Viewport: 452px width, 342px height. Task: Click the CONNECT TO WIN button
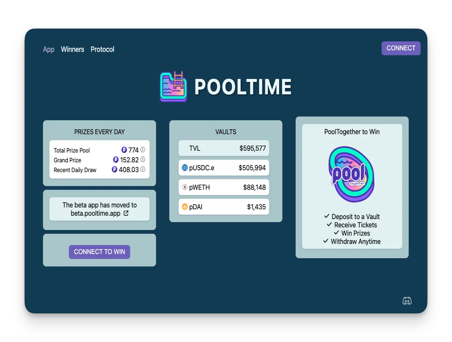coord(99,252)
